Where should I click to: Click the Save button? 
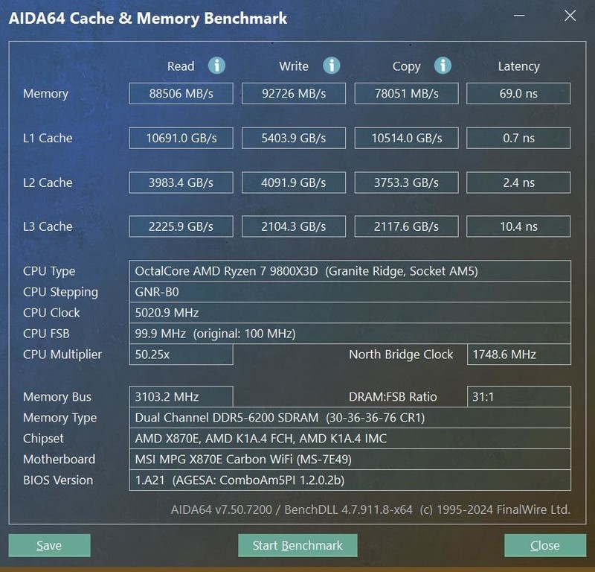[x=49, y=545]
